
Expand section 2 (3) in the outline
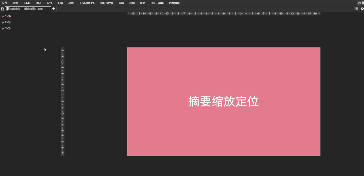click(3, 23)
